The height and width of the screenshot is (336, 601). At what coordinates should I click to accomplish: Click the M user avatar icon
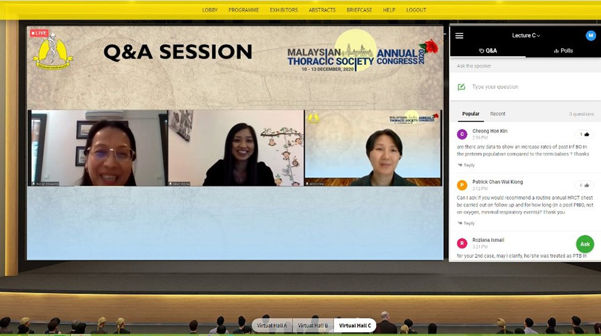590,36
